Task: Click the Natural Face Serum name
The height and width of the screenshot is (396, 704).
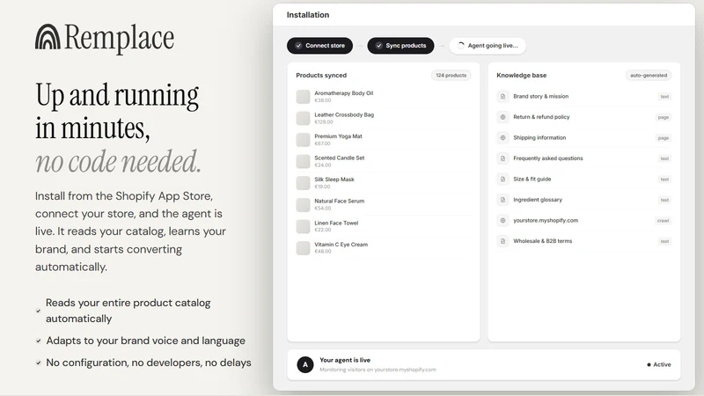Action: pyautogui.click(x=340, y=201)
